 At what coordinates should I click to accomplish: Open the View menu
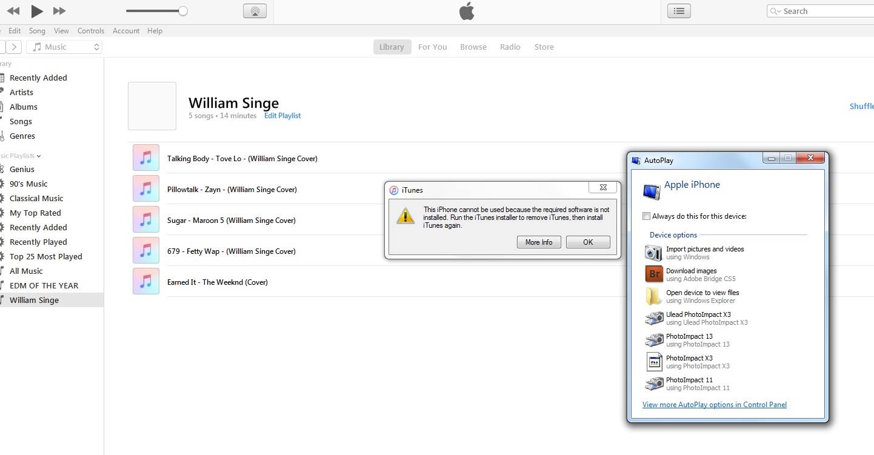pyautogui.click(x=61, y=31)
